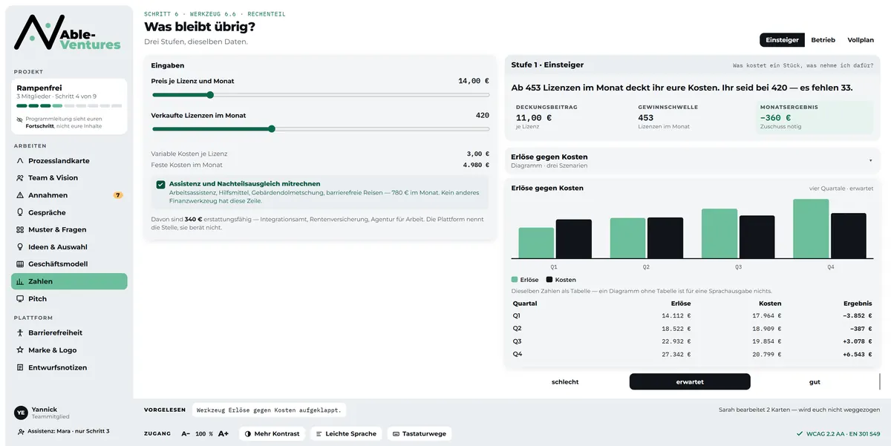891x446 pixels.
Task: Go to Team & Vision section
Action: click(x=69, y=178)
